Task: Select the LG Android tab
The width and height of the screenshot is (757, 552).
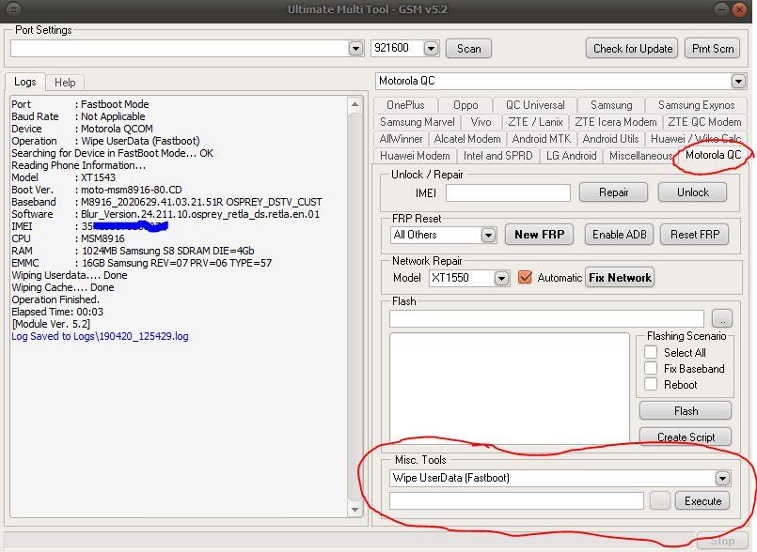Action: tap(571, 156)
